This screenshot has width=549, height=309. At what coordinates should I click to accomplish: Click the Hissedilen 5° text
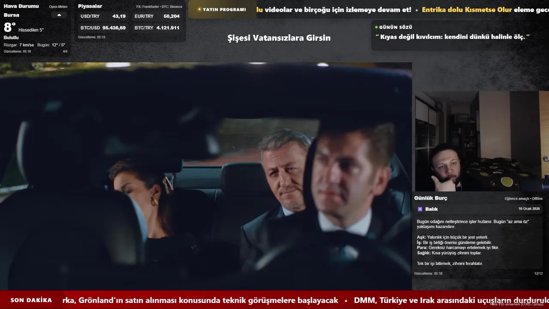(x=31, y=30)
